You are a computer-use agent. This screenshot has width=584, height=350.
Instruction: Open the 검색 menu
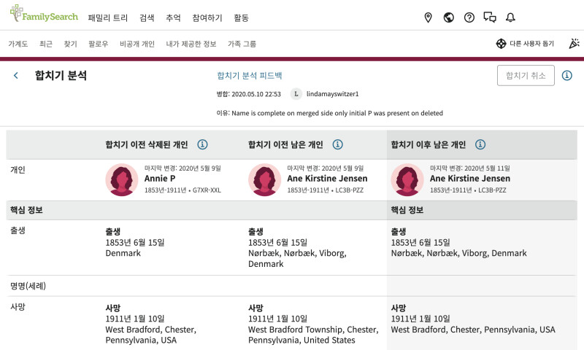(147, 17)
